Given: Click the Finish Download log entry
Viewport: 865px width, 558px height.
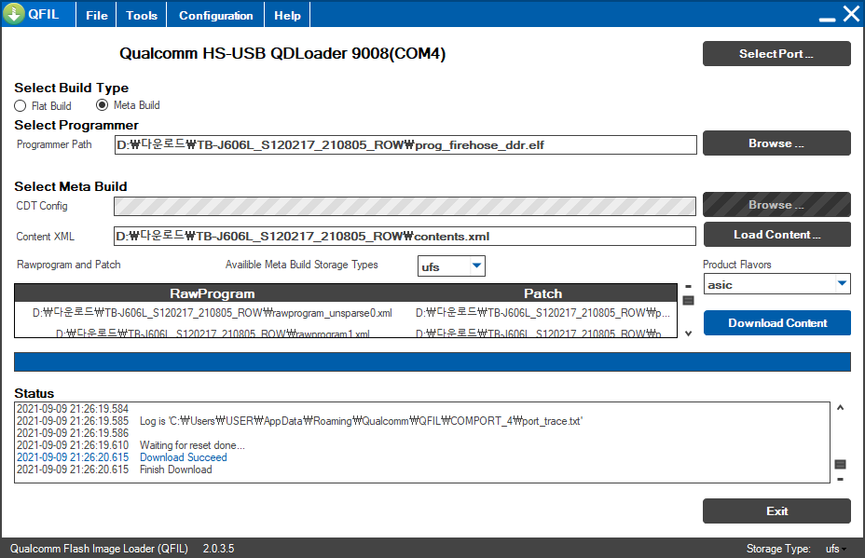Looking at the screenshot, I should [175, 470].
